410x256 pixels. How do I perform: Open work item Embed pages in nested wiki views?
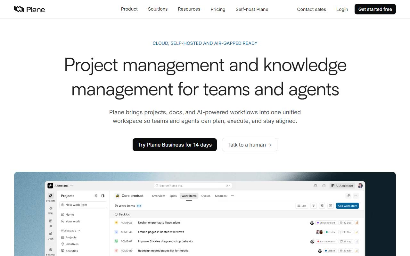click(161, 232)
